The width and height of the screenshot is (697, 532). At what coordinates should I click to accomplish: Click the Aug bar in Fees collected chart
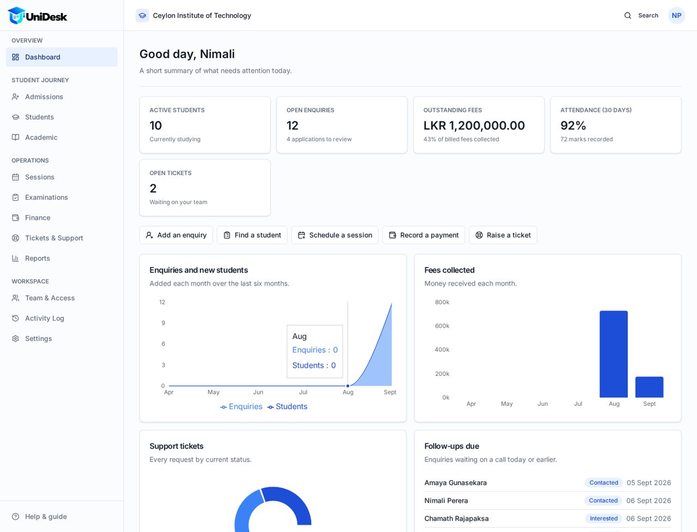tap(614, 354)
